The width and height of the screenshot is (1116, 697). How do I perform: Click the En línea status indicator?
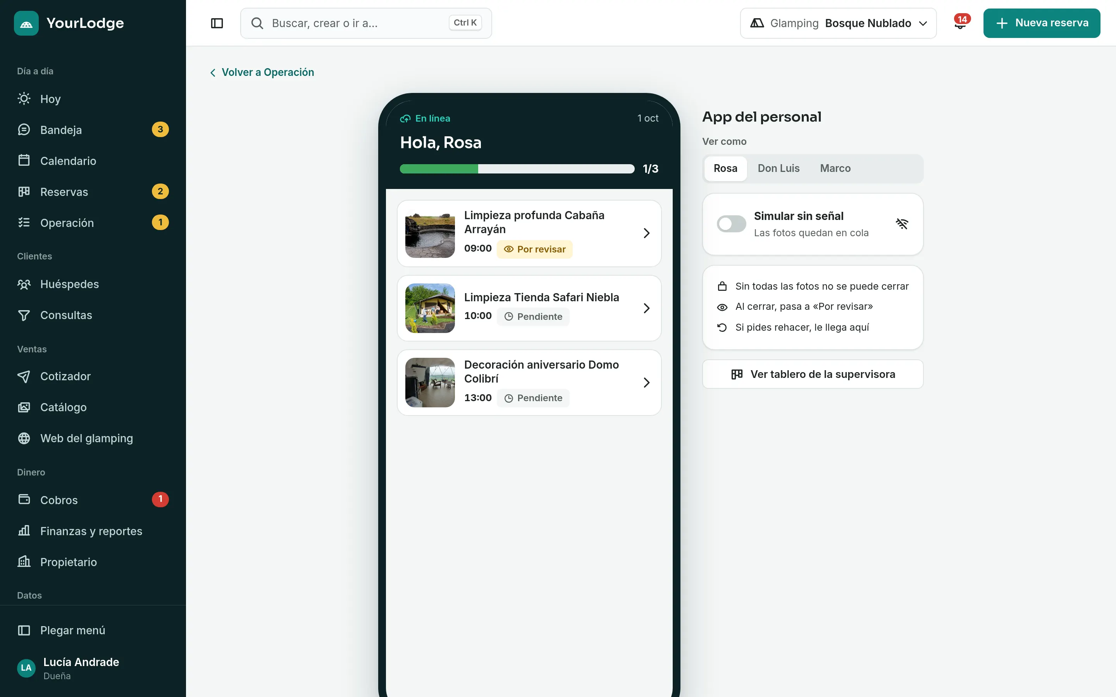425,118
